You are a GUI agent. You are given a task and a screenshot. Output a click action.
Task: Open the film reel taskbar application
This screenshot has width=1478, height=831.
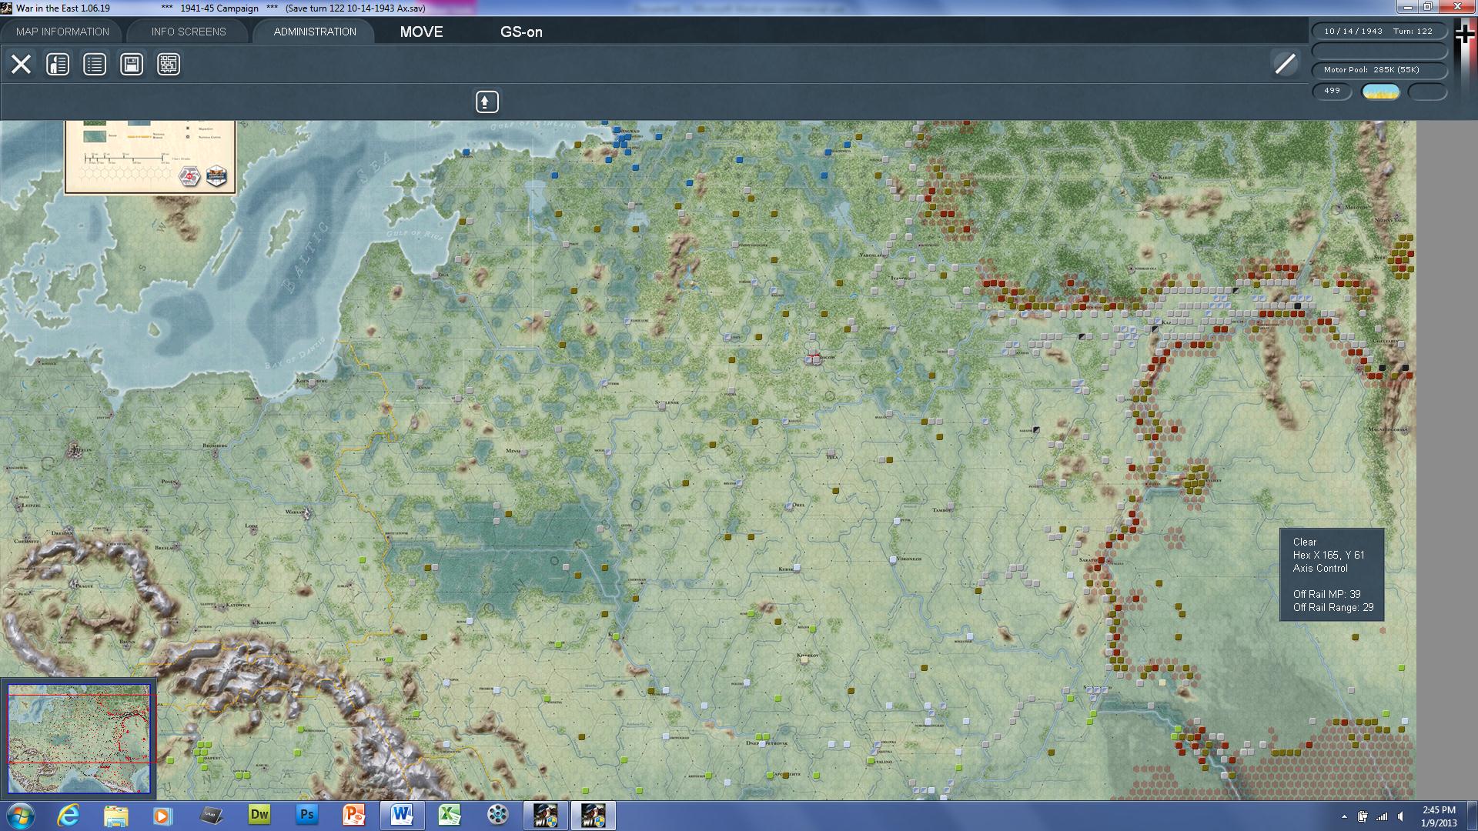pos(497,816)
